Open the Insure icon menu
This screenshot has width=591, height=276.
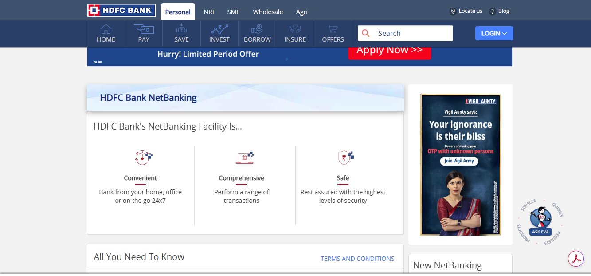click(x=295, y=29)
